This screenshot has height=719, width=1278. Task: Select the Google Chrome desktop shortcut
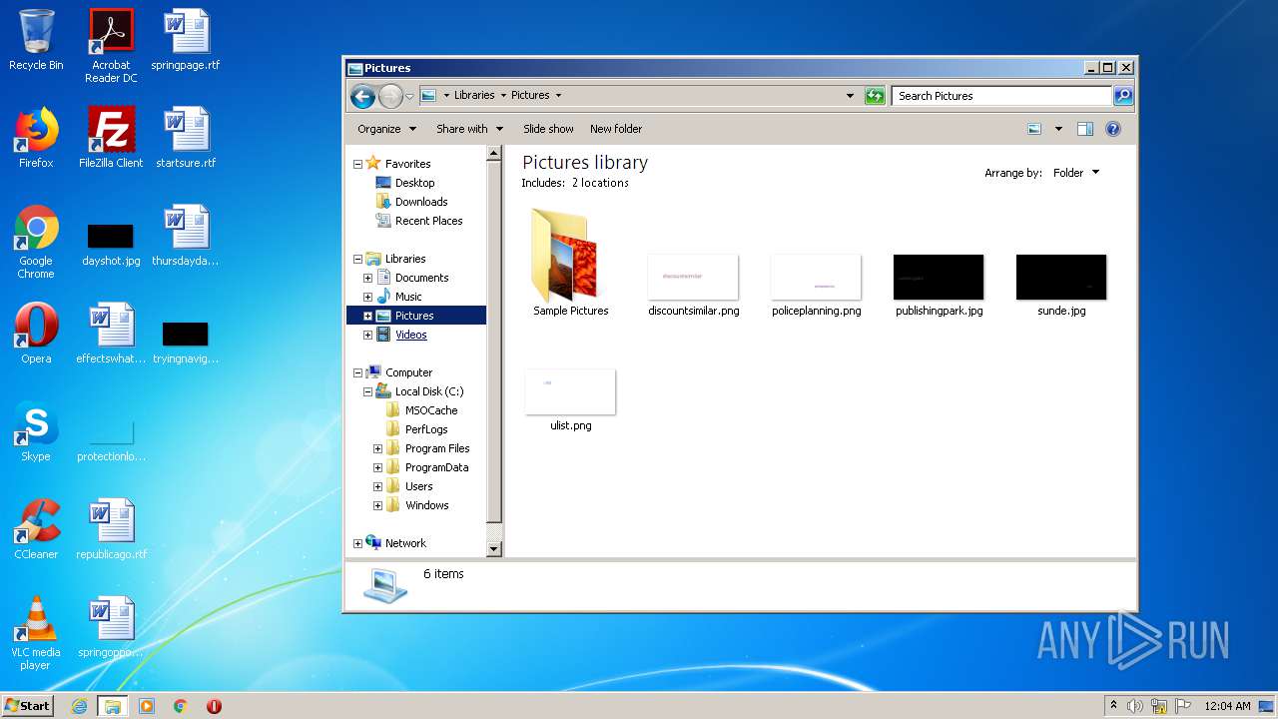[36, 242]
